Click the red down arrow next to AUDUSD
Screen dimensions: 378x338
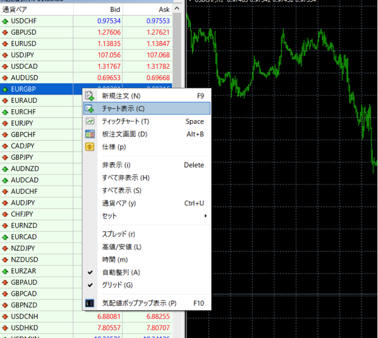5,78
